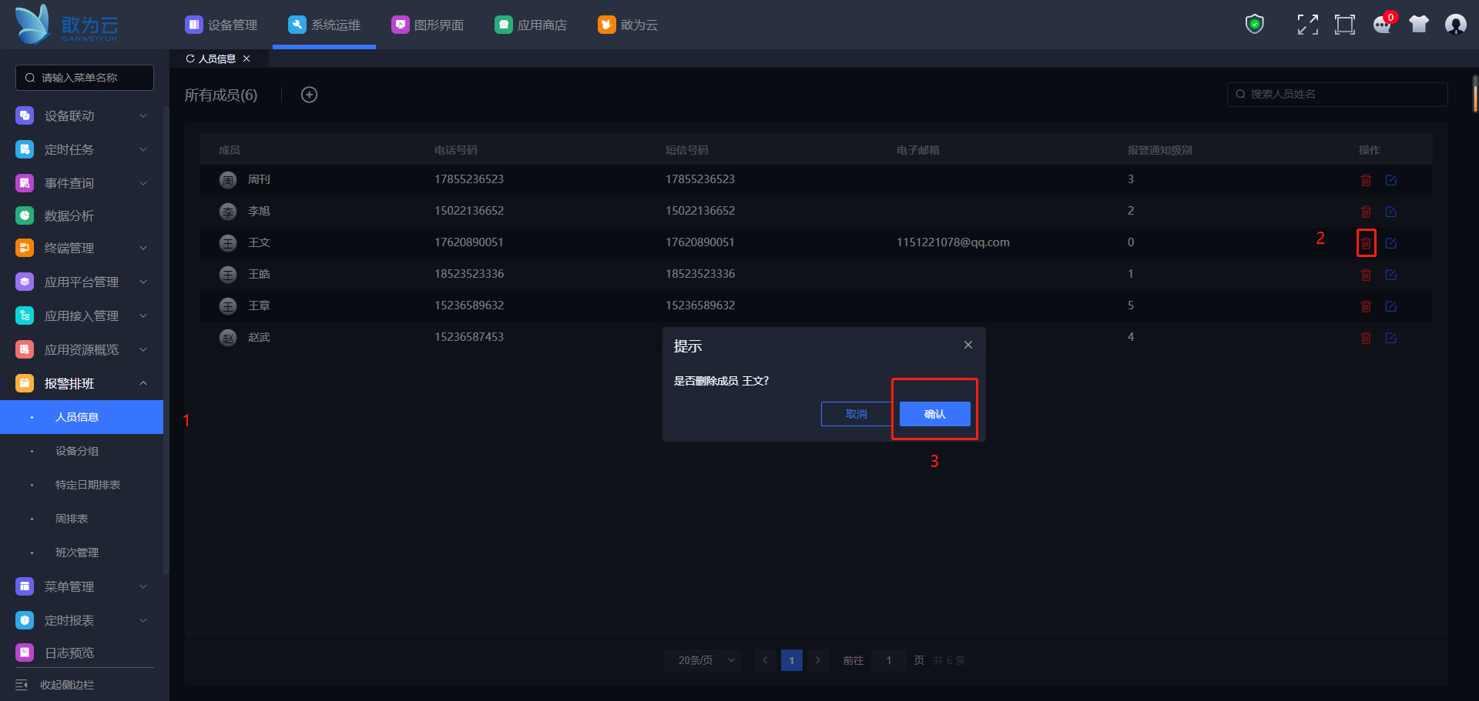Edit member 赵武 with pencil icon
This screenshot has height=701, width=1479.
click(x=1390, y=338)
